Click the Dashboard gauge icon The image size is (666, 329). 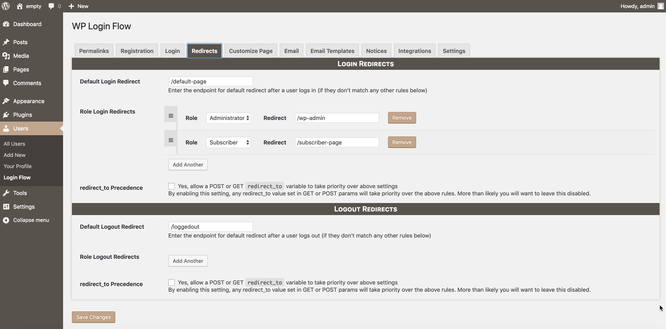[6, 24]
